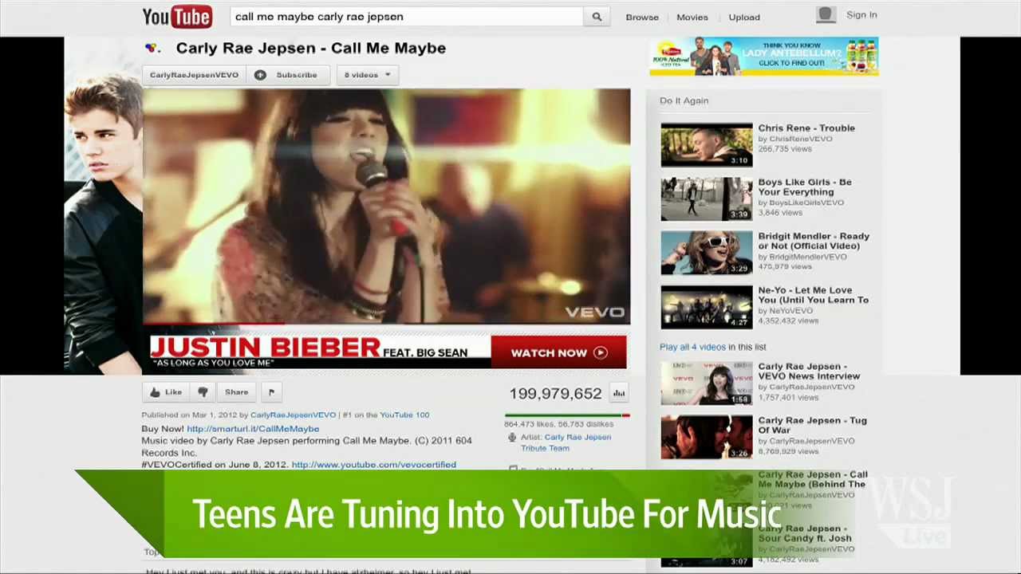The height and width of the screenshot is (574, 1021).
Task: Open the Boys Like Girls video thumbnail
Action: click(707, 199)
